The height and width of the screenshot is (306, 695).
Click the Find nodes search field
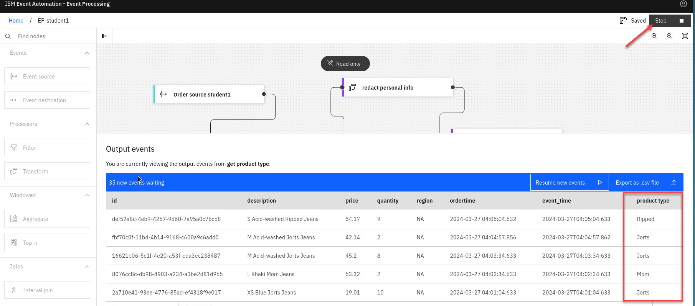[54, 36]
